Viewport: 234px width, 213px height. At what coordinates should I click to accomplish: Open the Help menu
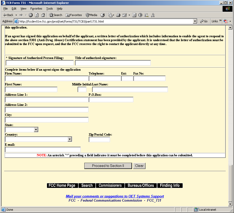click(60, 9)
